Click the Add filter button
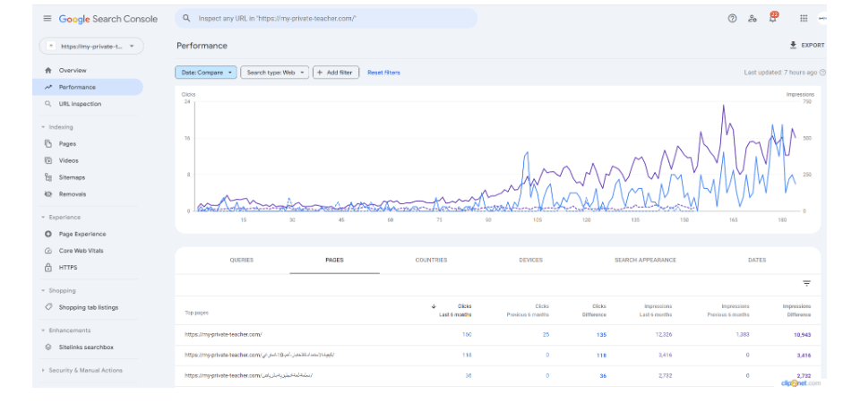The width and height of the screenshot is (843, 412). (335, 73)
